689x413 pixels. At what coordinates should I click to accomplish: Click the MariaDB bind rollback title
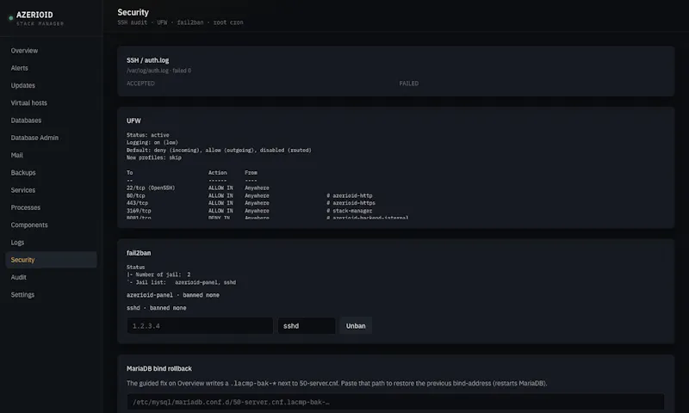pyautogui.click(x=159, y=368)
